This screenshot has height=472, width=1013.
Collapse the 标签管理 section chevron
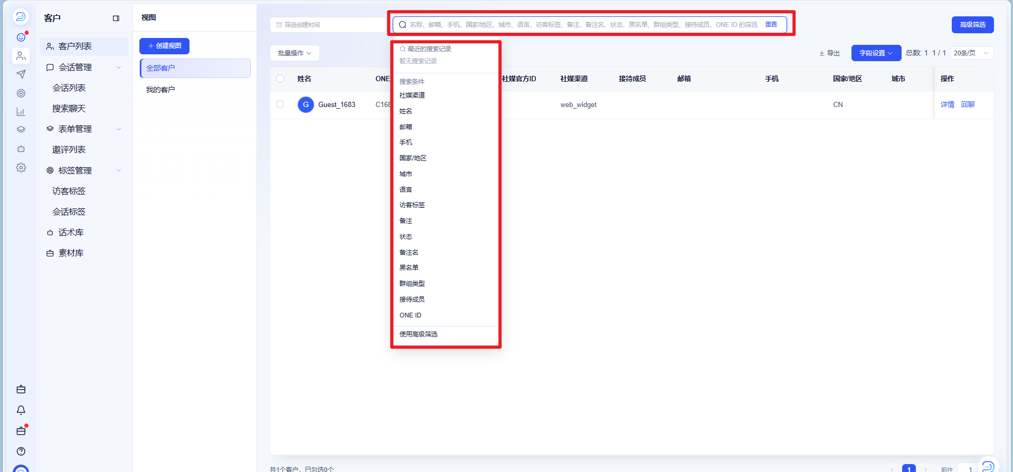pos(119,170)
